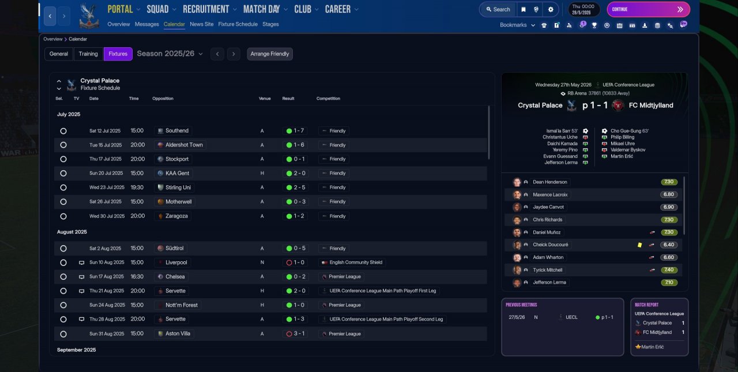Click TV icon for Liverpool fixture
The image size is (738, 372).
[81, 262]
